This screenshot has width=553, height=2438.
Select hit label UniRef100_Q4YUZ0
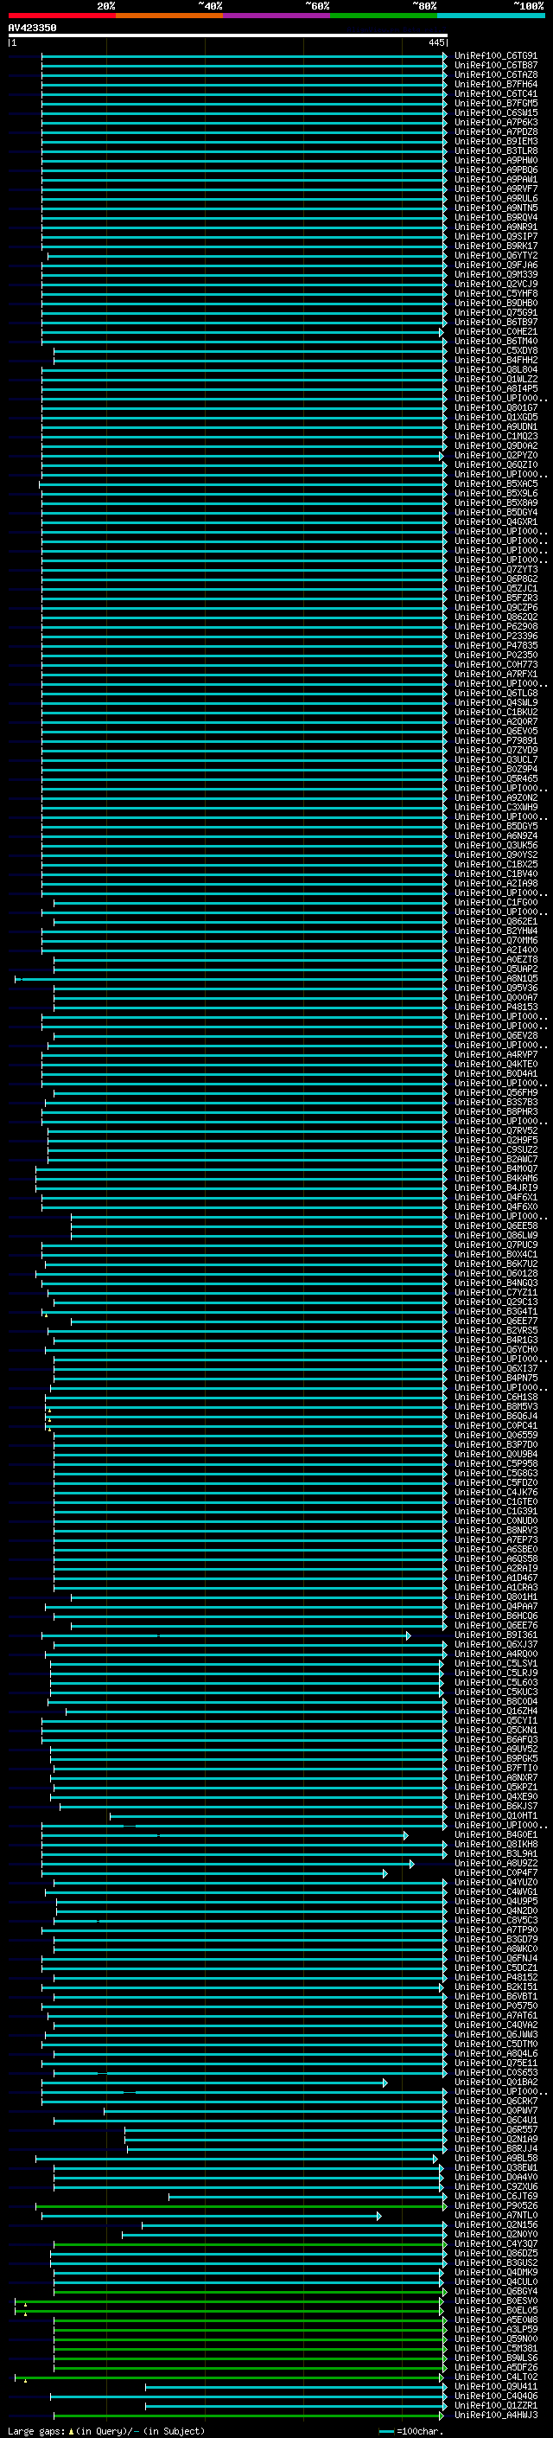click(495, 1883)
